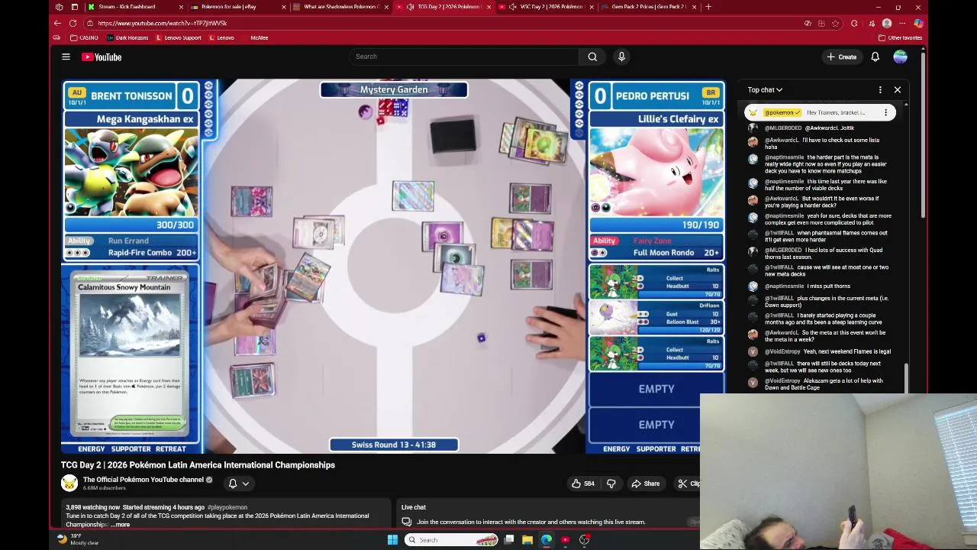Expand the Top chat dropdown
This screenshot has width=977, height=550.
pyautogui.click(x=765, y=90)
